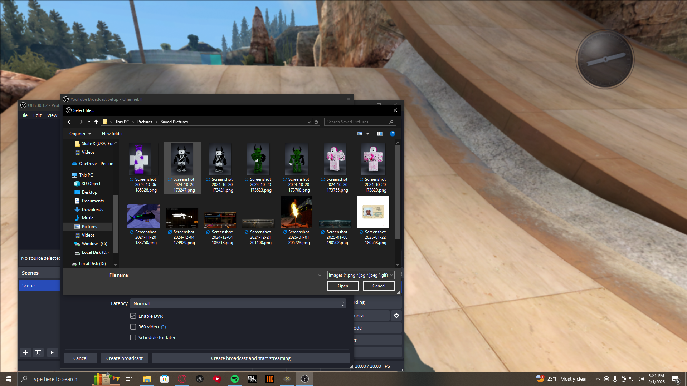Screen dimensions: 687x386
Task: Click the settings gear icon in OBS
Action: [396, 316]
